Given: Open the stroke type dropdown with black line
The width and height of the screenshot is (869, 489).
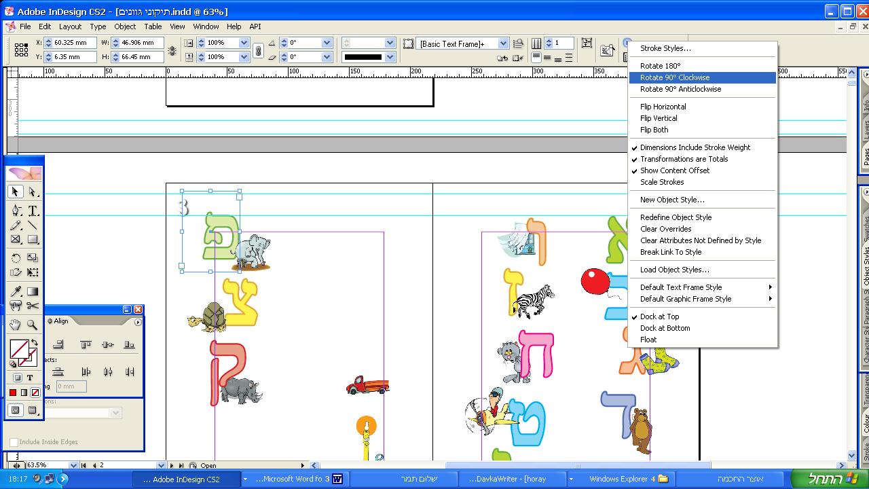Looking at the screenshot, I should point(390,57).
